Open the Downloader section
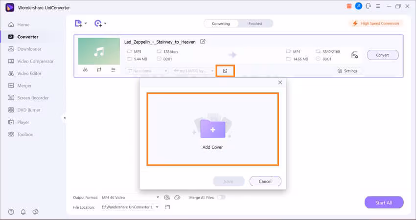 [24, 49]
